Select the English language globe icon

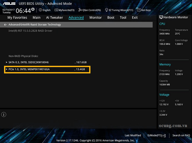click(x=40, y=10)
